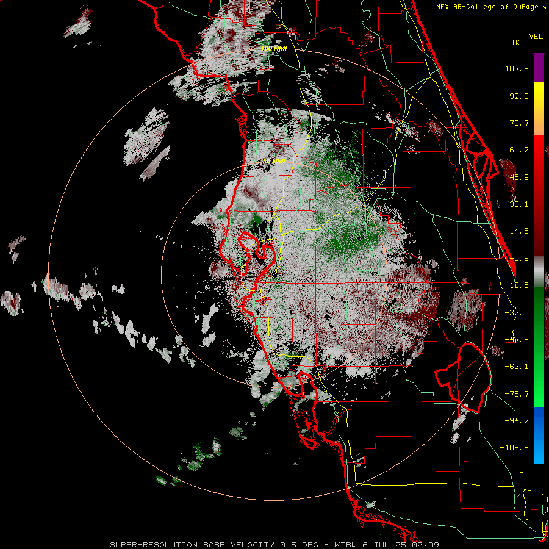Click the 45.6 legend value

pos(519,177)
